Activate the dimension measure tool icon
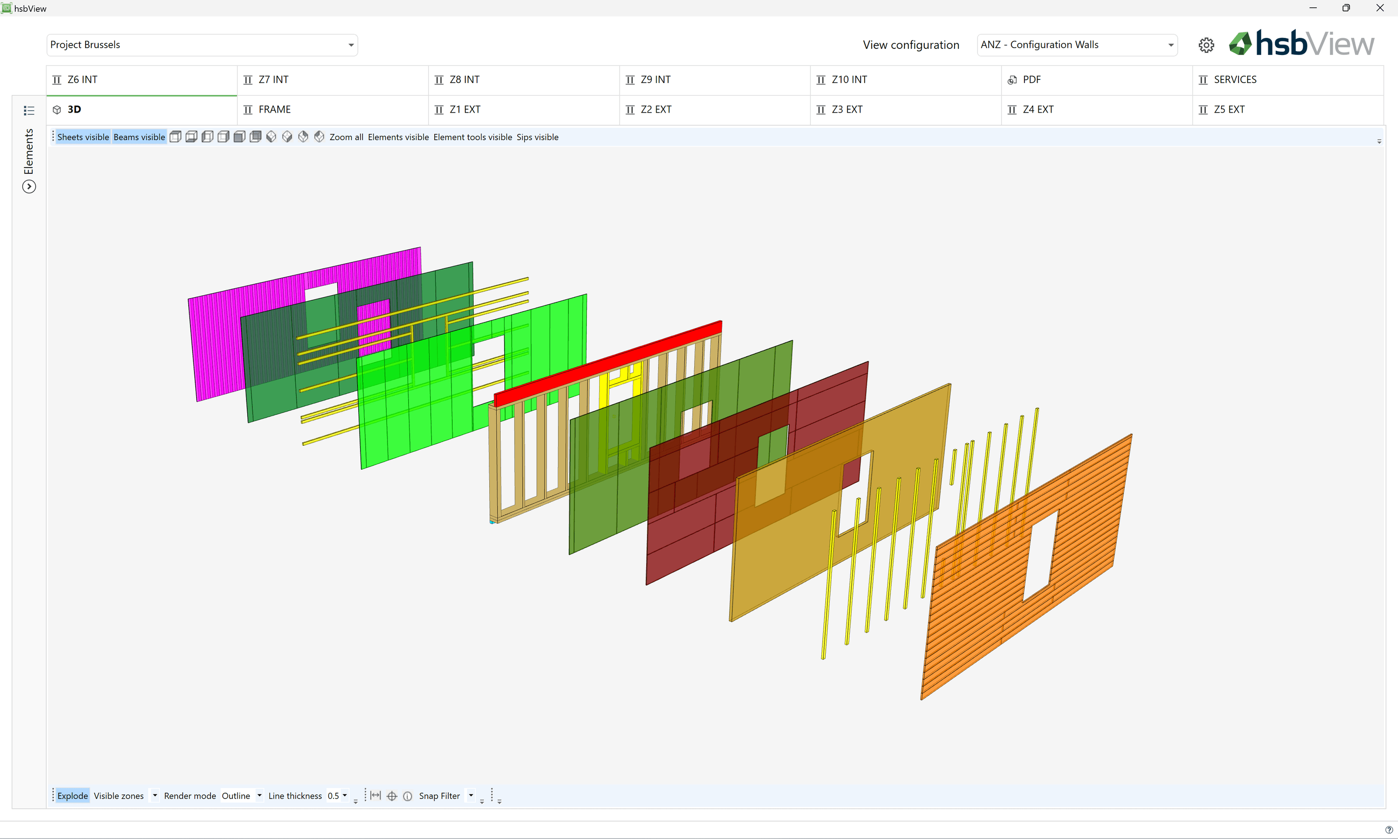 pyautogui.click(x=376, y=796)
